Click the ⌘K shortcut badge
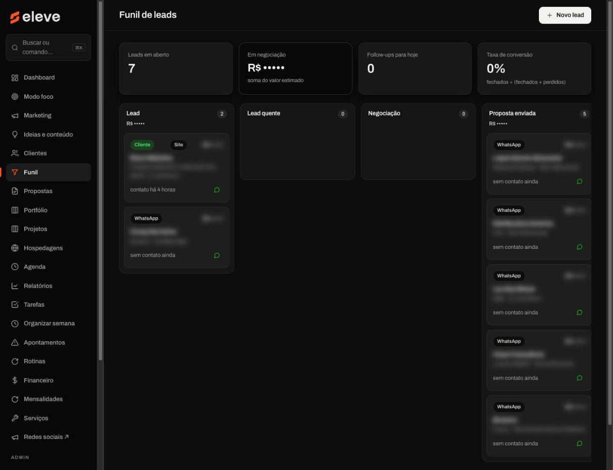Screen dimensions: 613x470 point(79,47)
